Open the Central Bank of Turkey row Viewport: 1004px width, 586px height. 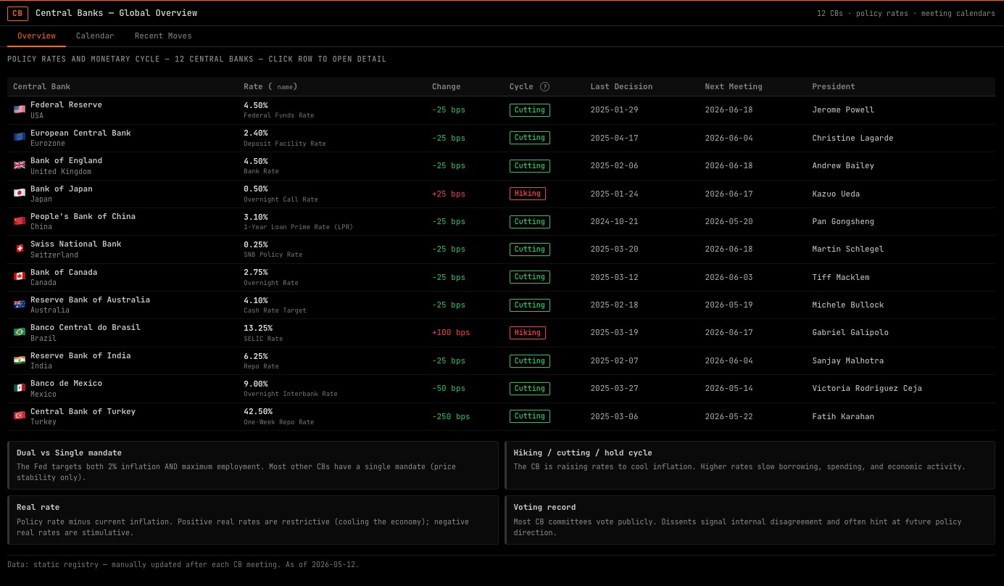point(501,416)
